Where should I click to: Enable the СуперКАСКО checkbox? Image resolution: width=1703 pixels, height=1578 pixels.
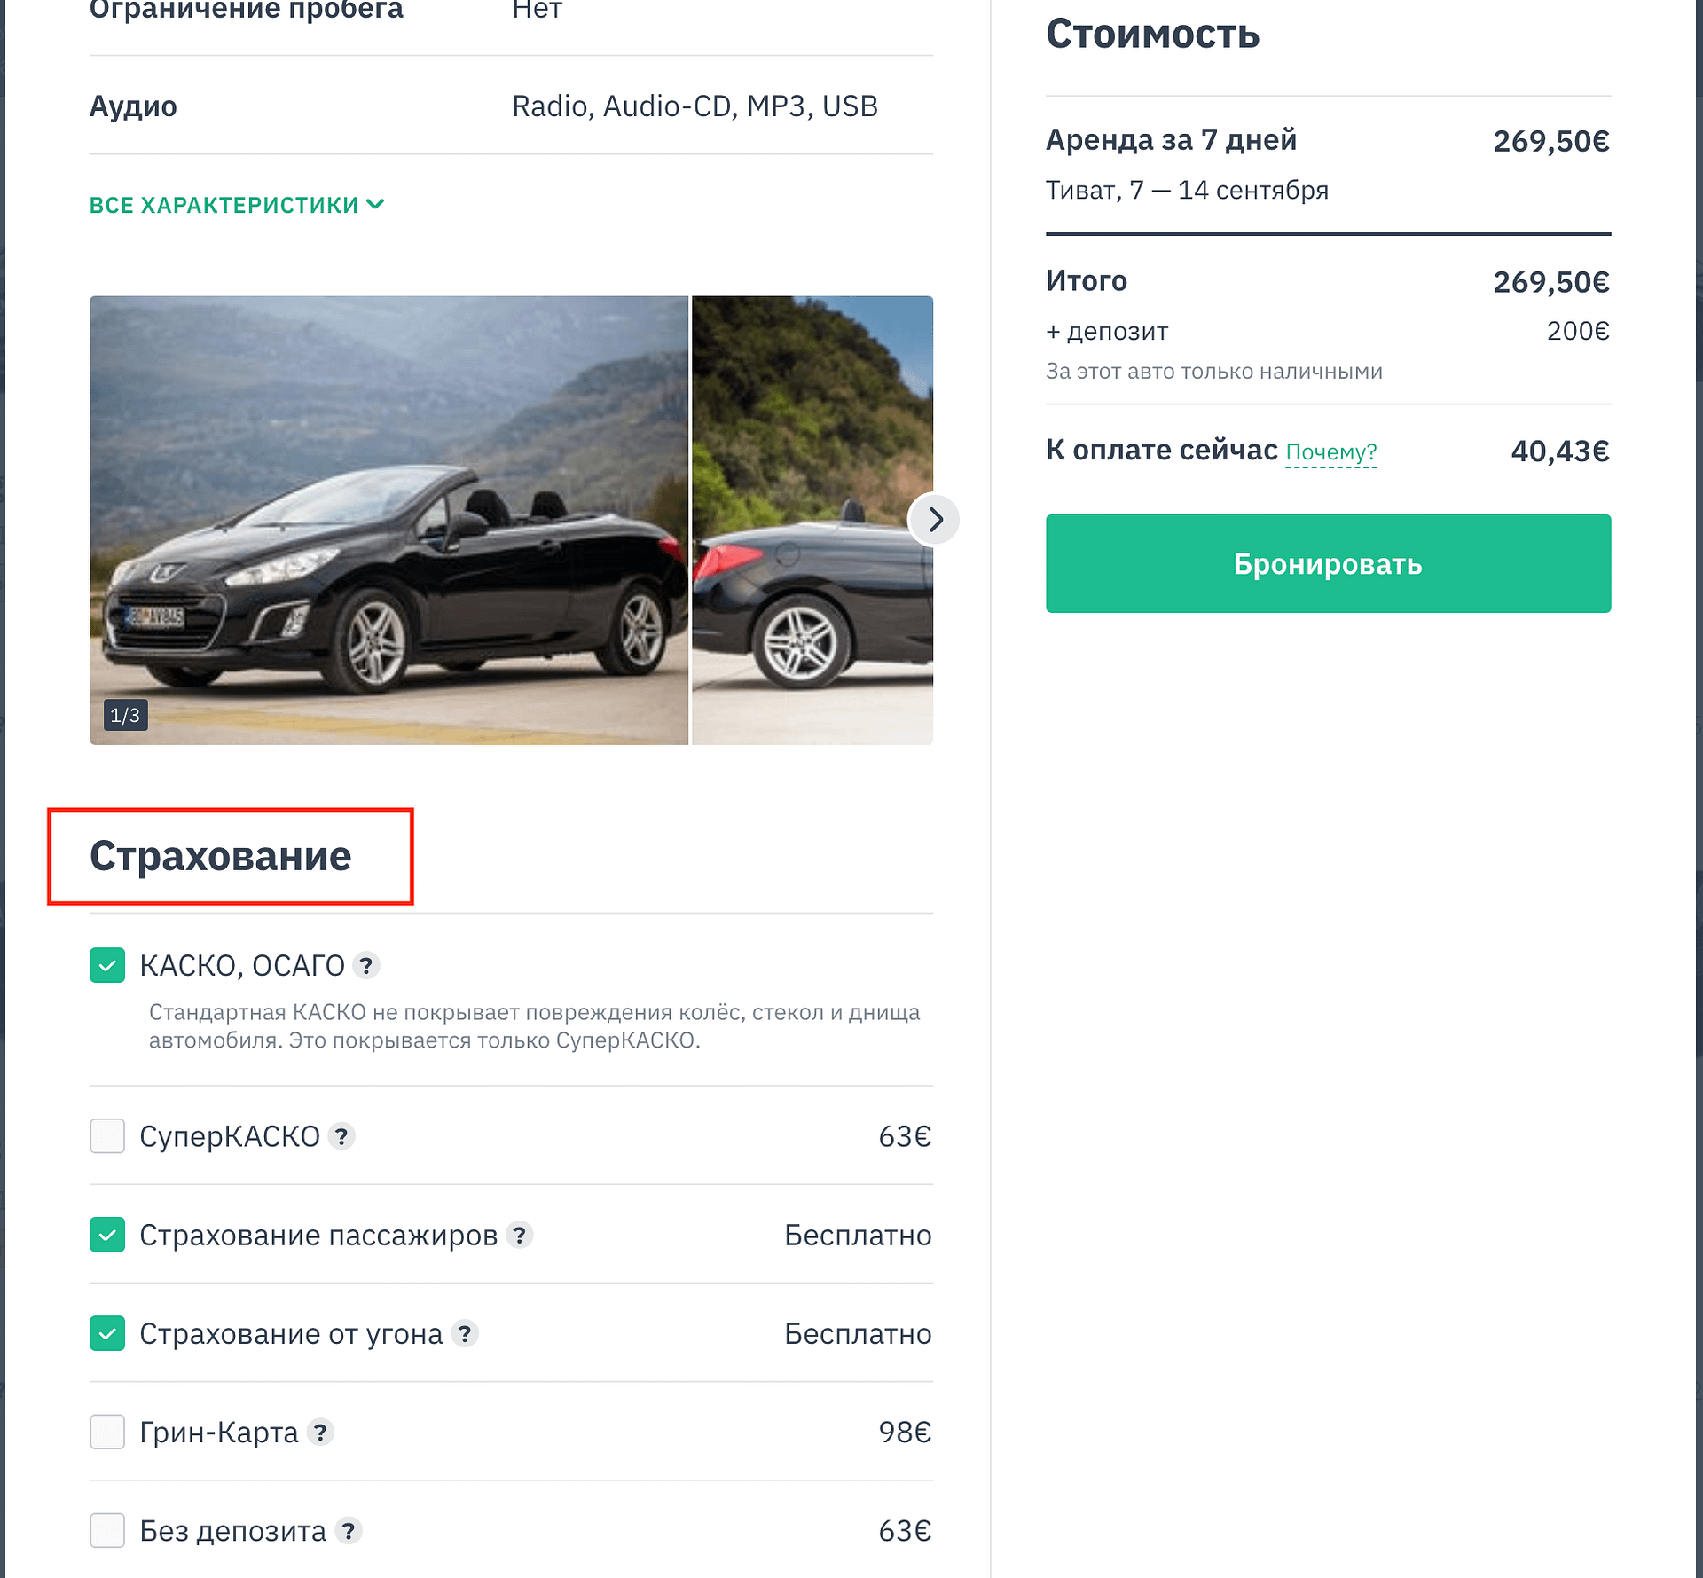pyautogui.click(x=107, y=1136)
